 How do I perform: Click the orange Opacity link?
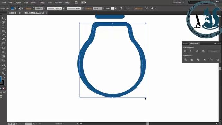pos(89,8)
